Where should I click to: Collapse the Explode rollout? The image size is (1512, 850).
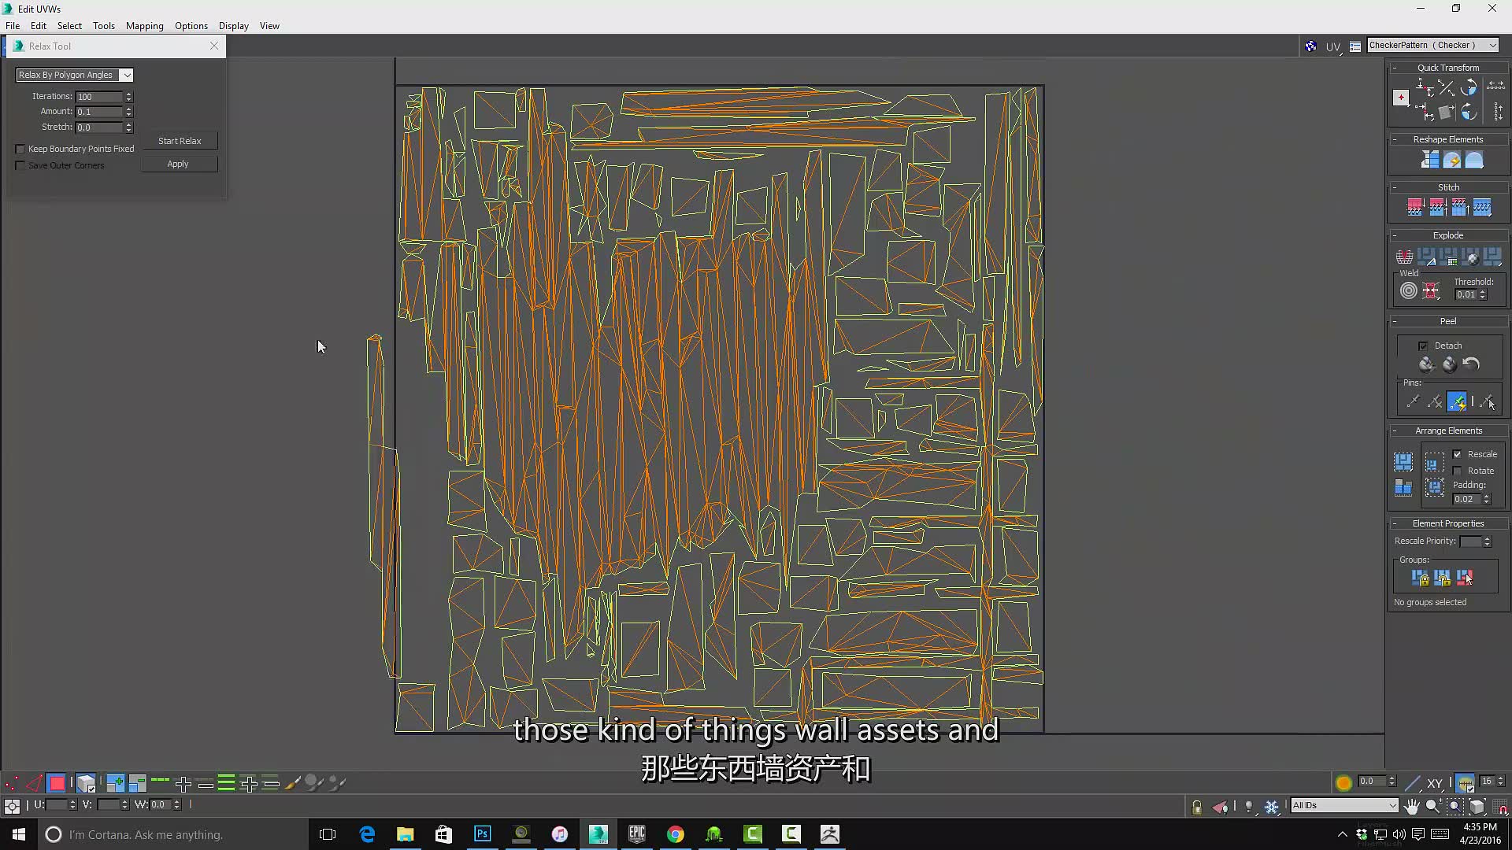(x=1395, y=235)
